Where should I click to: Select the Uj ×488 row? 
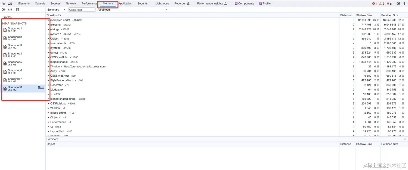tap(227, 127)
